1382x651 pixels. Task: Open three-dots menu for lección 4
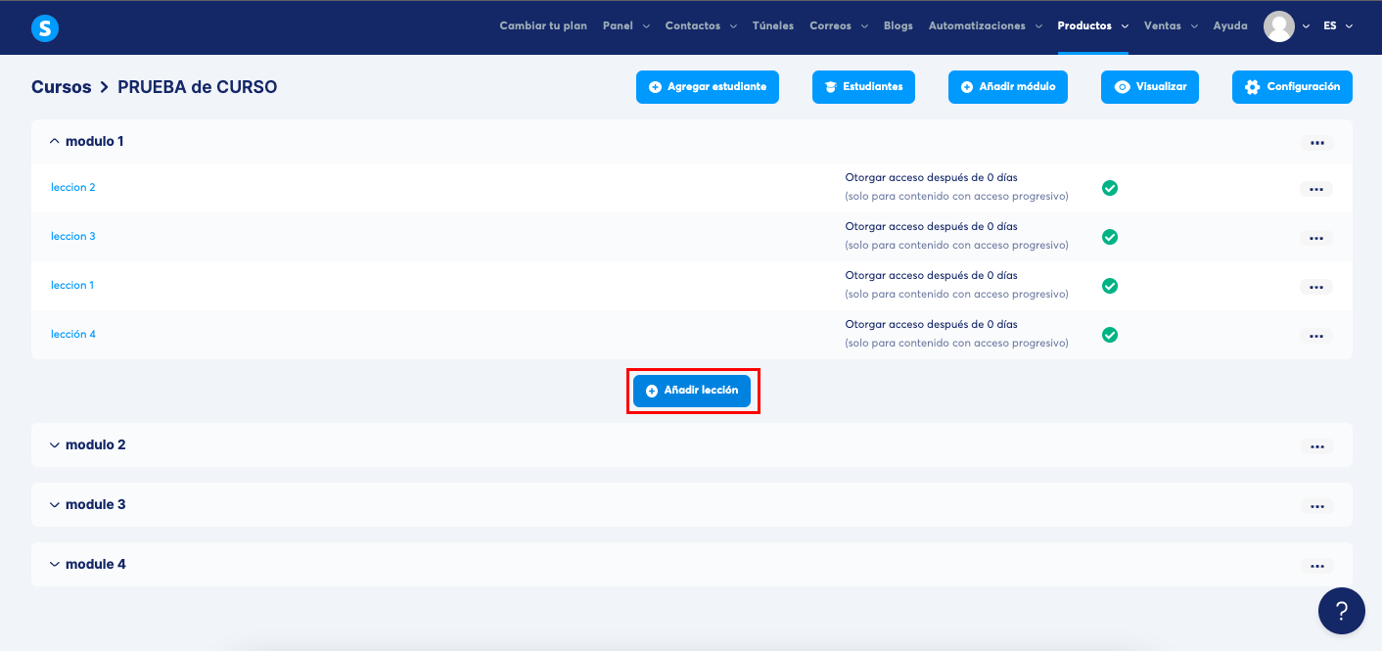pos(1315,336)
